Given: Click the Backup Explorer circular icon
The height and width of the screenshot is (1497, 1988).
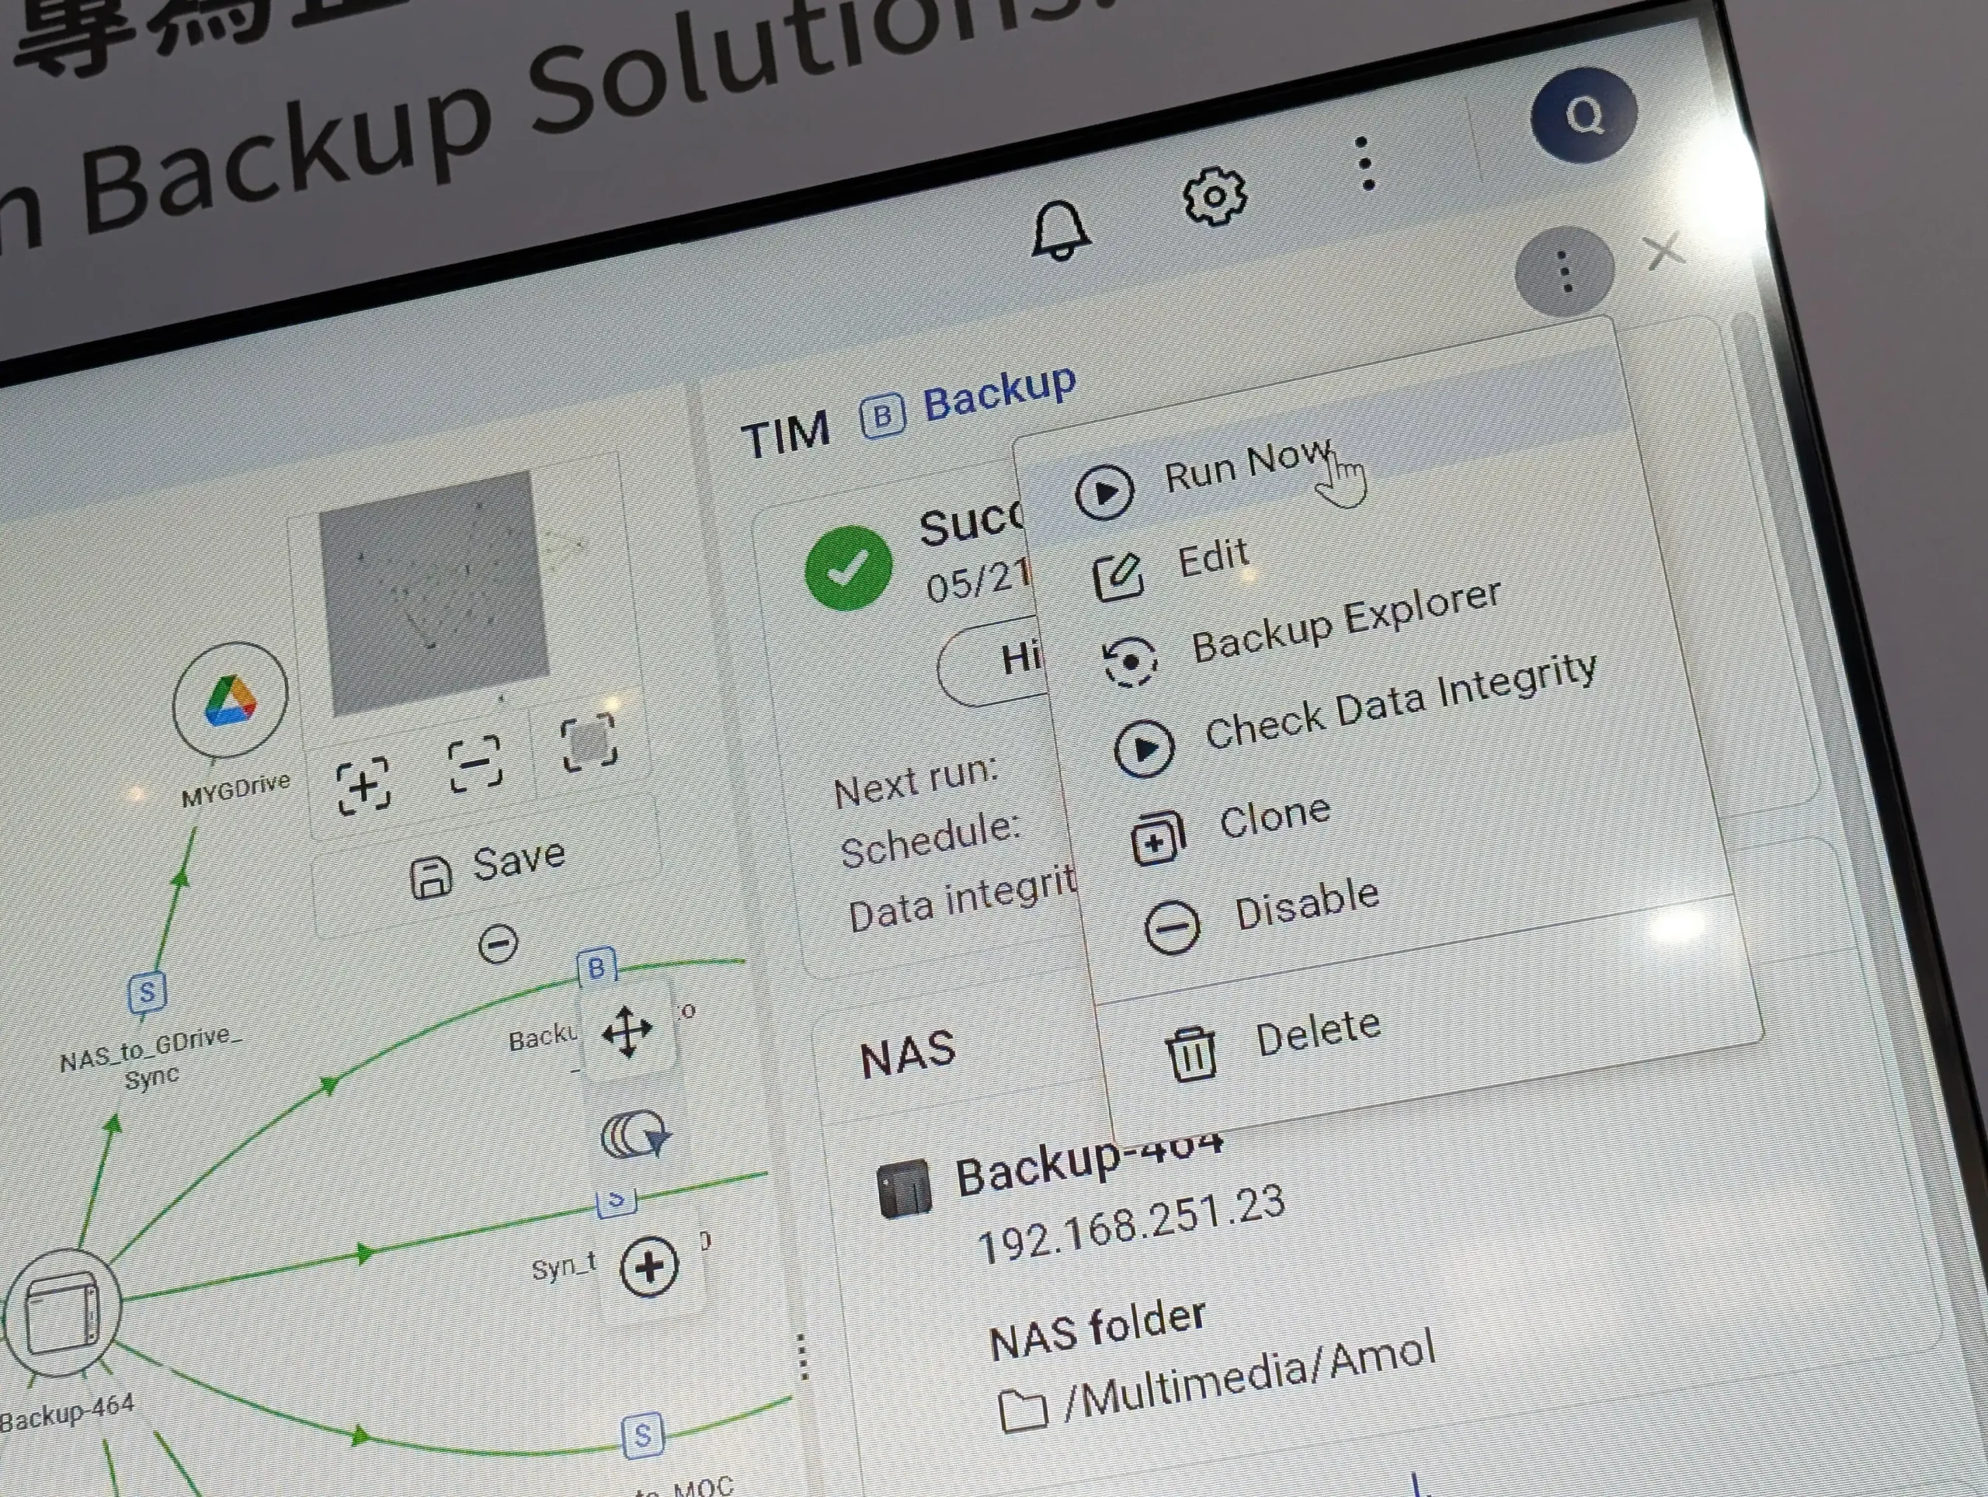Looking at the screenshot, I should click(x=1130, y=662).
